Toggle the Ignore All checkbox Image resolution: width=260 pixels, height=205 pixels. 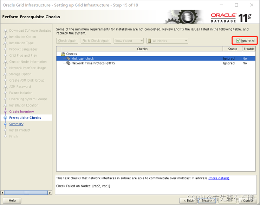238,41
